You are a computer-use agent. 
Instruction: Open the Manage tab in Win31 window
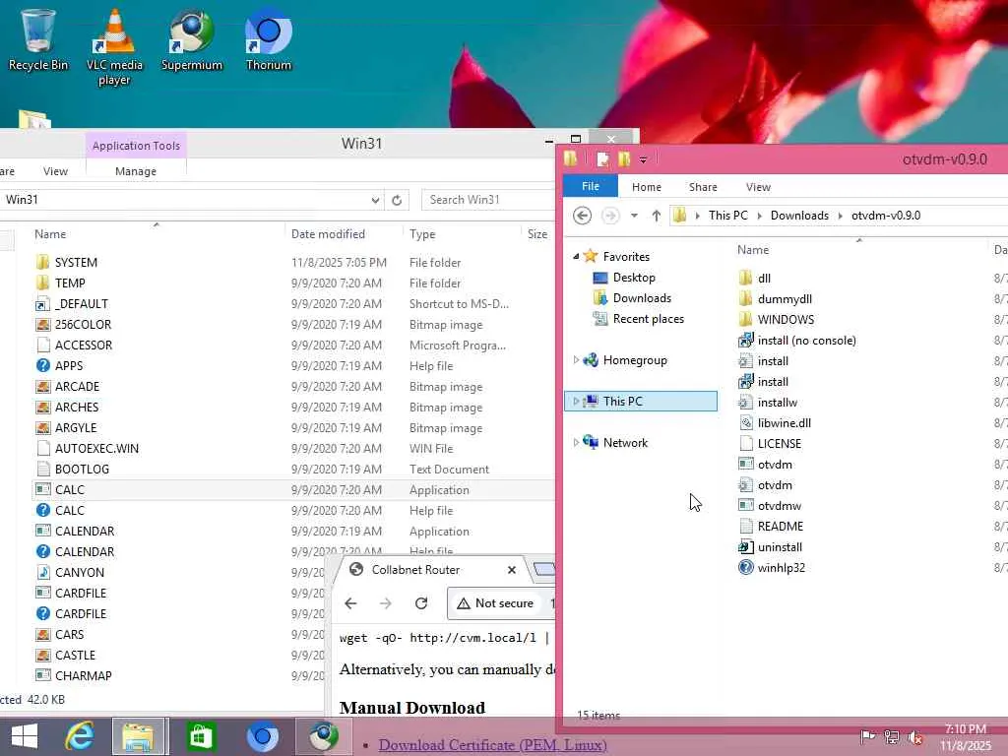pyautogui.click(x=136, y=171)
